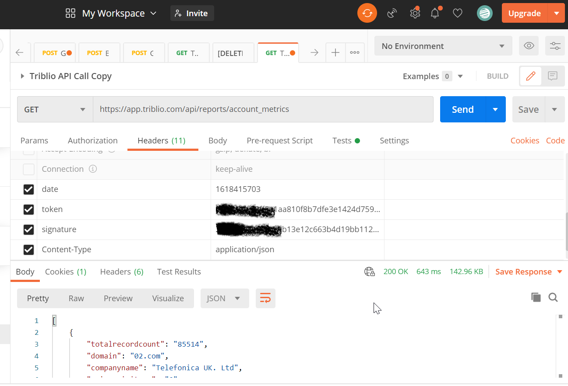Open the GET request method dropdown
This screenshot has height=386, width=568.
pyautogui.click(x=54, y=109)
